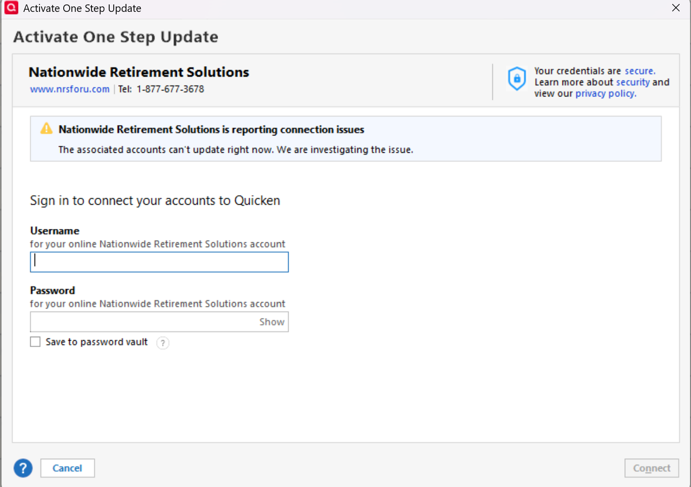This screenshot has width=691, height=487.
Task: Click 'Save to password vault' label text
Action: [x=97, y=342]
